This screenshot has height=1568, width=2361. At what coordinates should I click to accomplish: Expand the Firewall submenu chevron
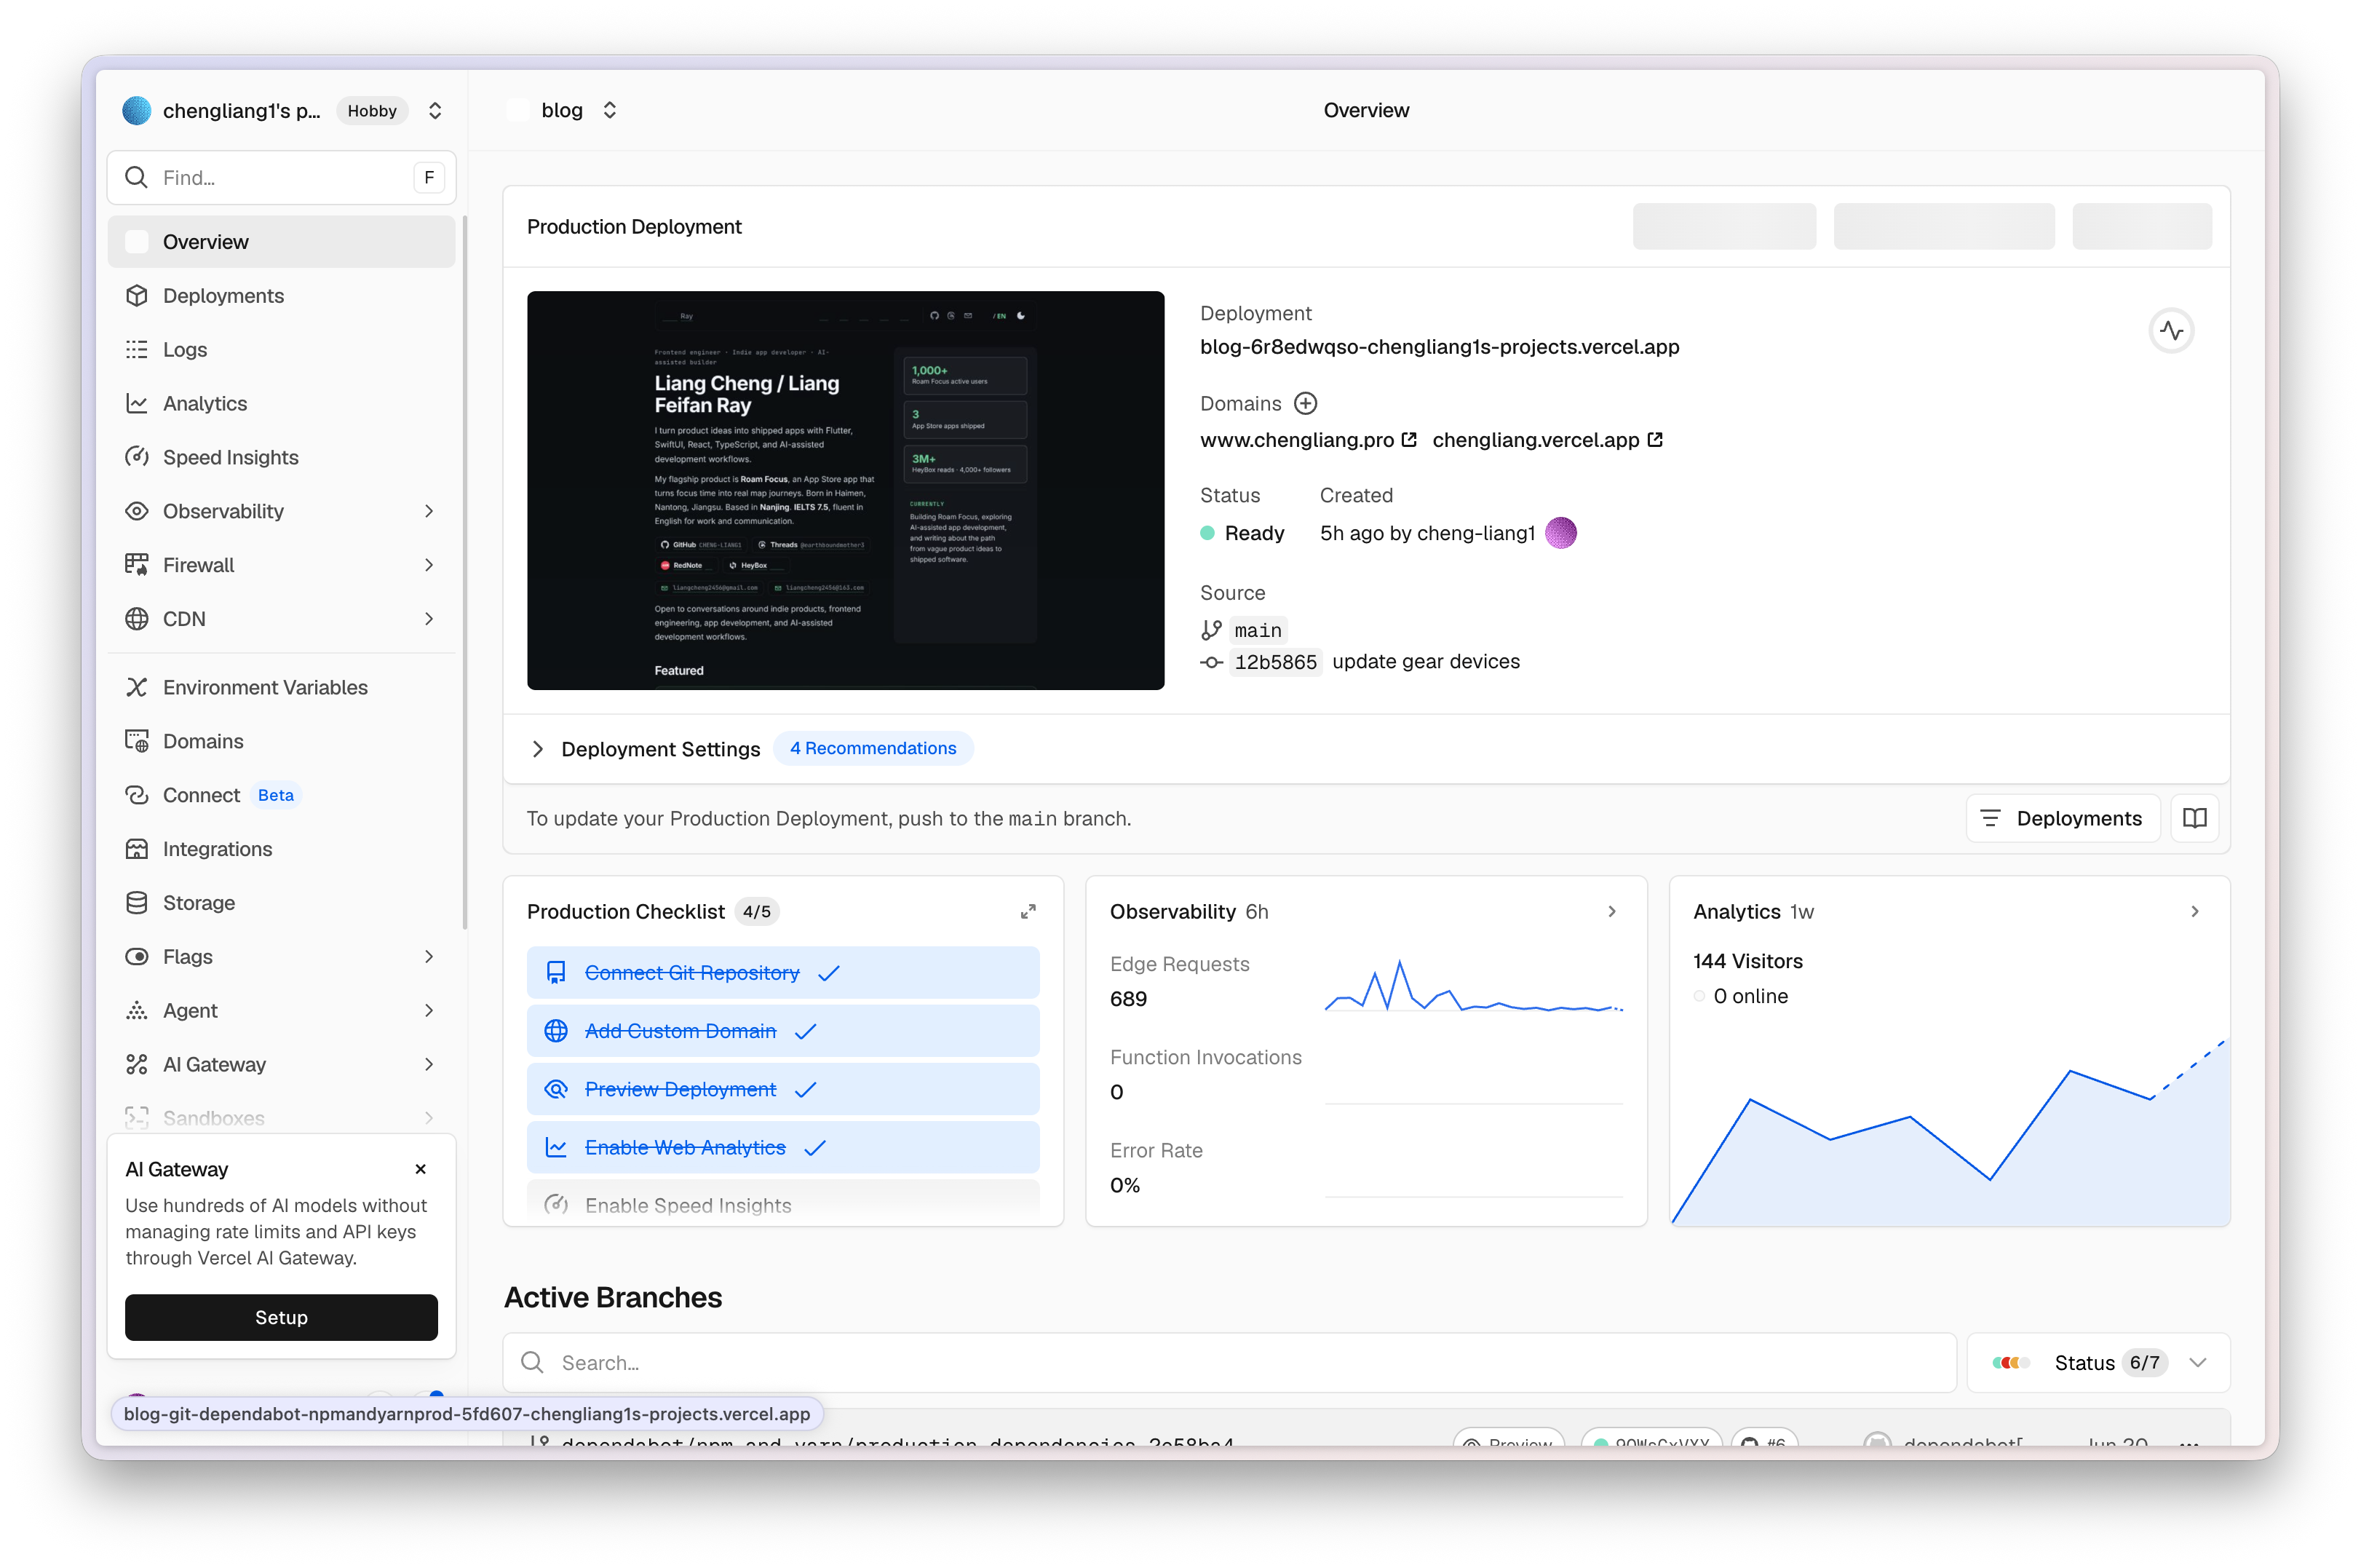(430, 565)
